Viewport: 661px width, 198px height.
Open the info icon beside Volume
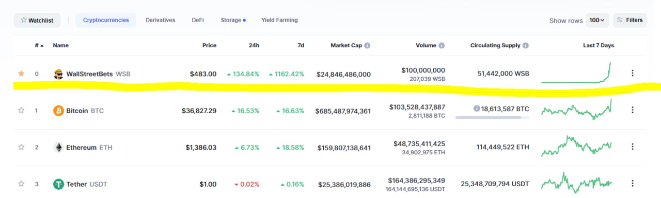(442, 45)
